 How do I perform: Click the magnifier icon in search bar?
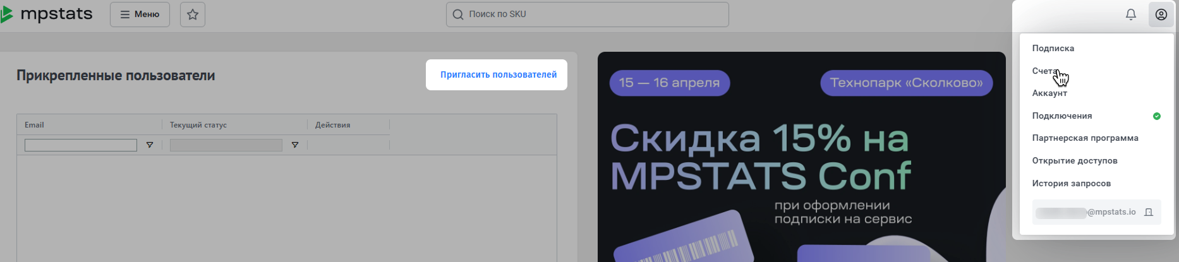click(458, 15)
